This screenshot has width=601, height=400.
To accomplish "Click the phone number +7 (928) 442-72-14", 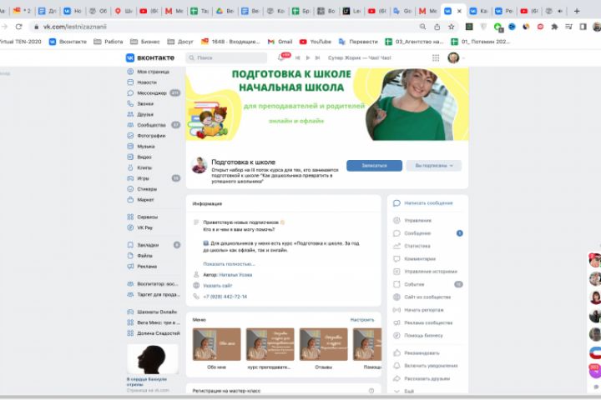I will click(225, 297).
